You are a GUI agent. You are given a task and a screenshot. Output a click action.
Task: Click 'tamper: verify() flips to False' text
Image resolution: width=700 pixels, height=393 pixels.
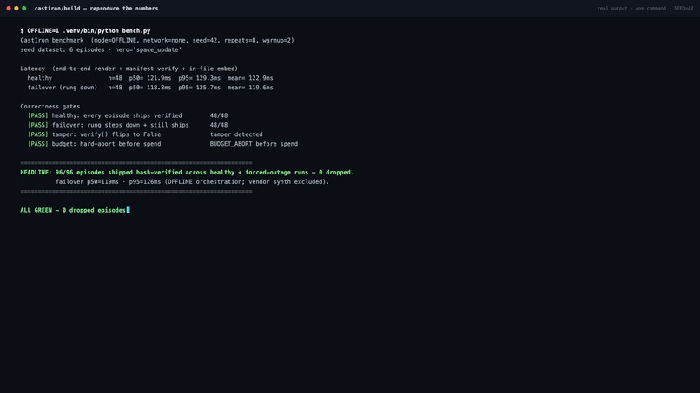(106, 134)
